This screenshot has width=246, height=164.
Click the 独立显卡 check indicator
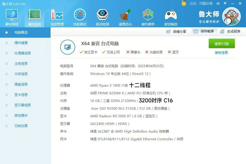pyautogui.click(x=89, y=52)
